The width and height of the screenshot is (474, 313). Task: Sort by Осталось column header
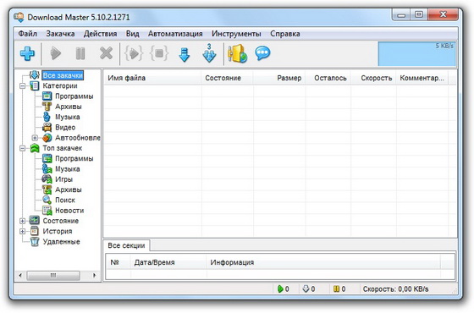pyautogui.click(x=328, y=78)
